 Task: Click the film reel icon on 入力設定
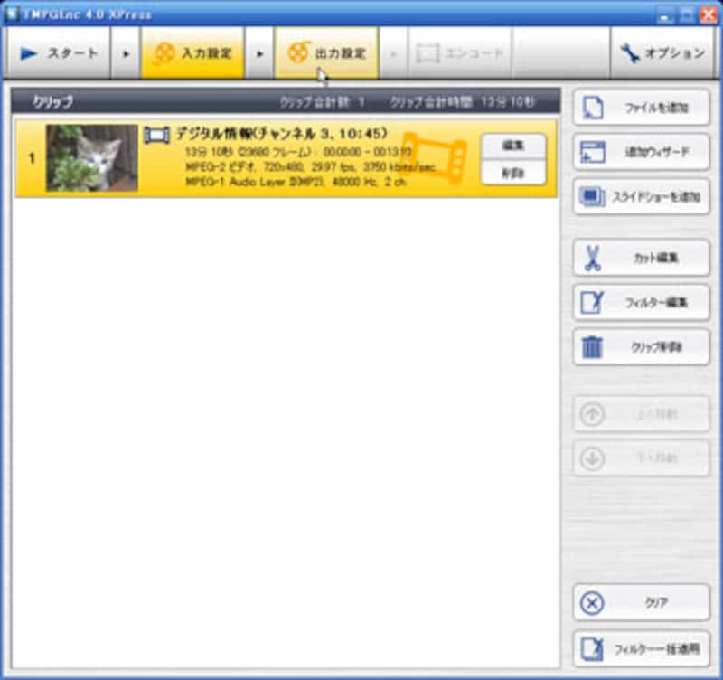164,53
